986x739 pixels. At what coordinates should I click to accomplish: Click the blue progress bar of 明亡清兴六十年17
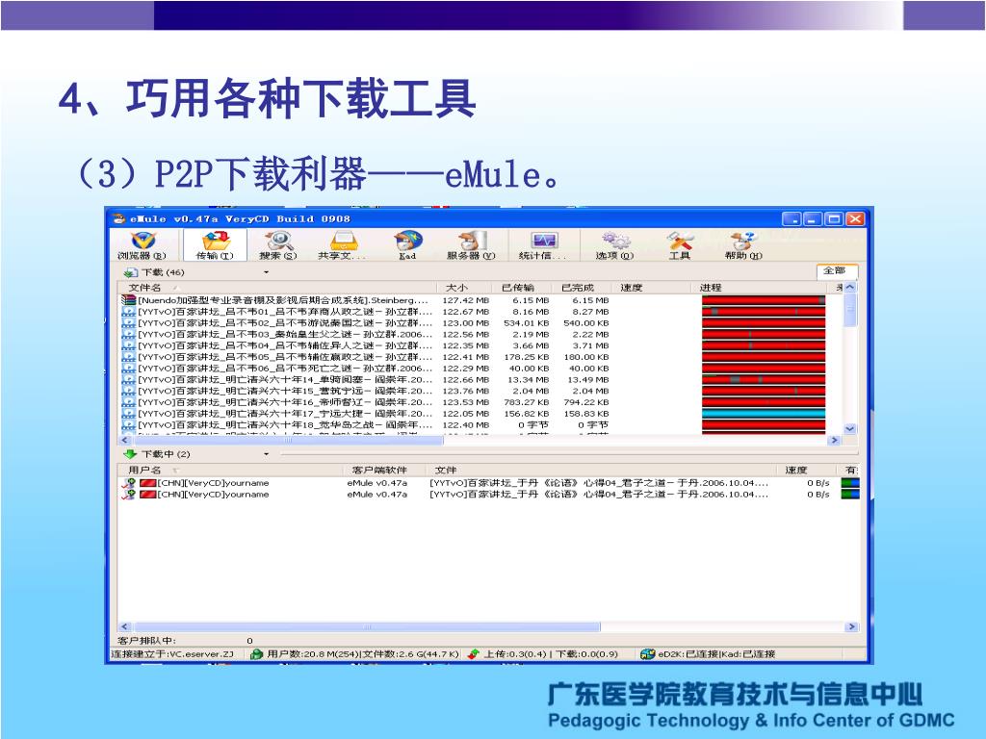point(764,414)
